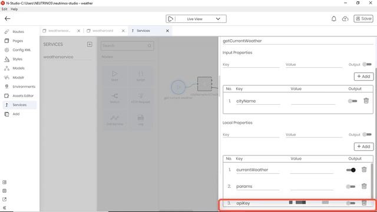This screenshot has width=377, height=212.
Task: Open Modelr in the sidebar
Action: pyautogui.click(x=18, y=77)
